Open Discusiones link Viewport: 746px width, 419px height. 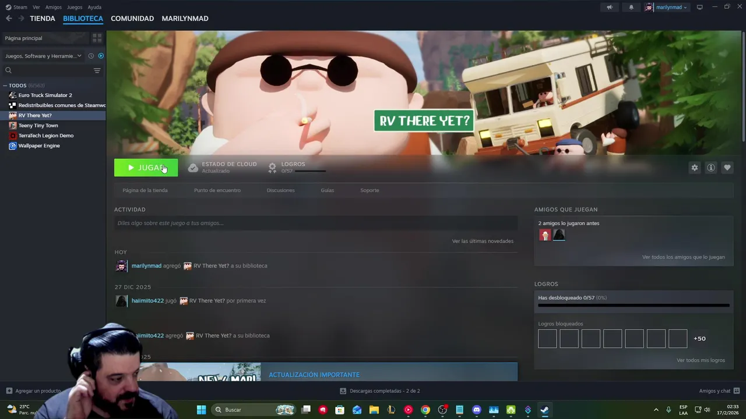pos(280,190)
